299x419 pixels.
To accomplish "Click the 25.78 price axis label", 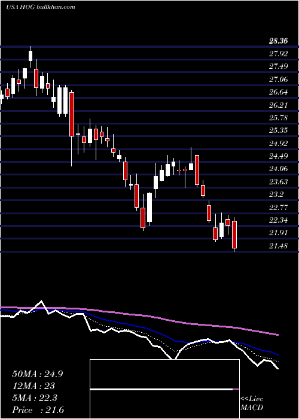I will coord(279,118).
